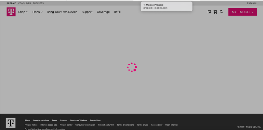Switch language to ESPAÑOL
The image size is (263, 130).
tap(252, 3)
